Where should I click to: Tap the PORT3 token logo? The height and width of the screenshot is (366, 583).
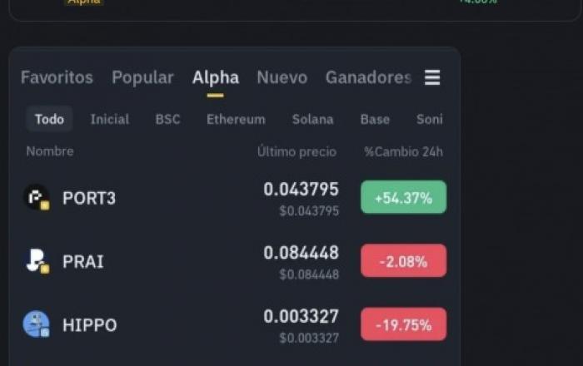37,197
